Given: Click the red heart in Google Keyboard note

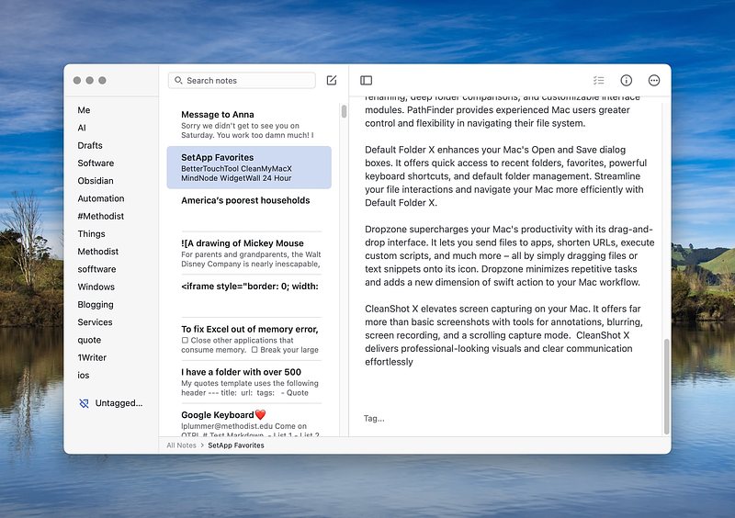Looking at the screenshot, I should [x=261, y=414].
